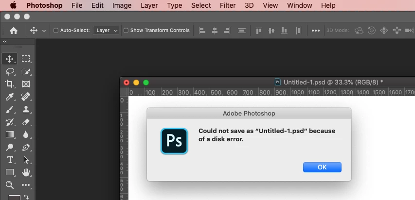This screenshot has width=415, height=200.
Task: Enable Show Transform Controls checkbox
Action: (126, 31)
